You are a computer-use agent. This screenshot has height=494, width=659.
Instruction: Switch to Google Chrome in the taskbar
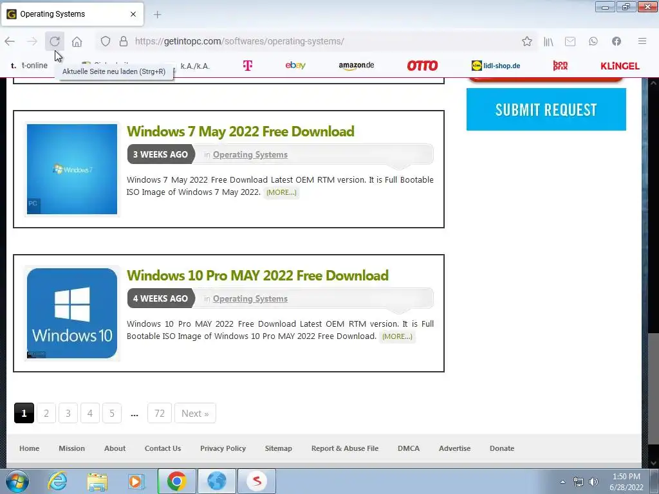(x=177, y=481)
